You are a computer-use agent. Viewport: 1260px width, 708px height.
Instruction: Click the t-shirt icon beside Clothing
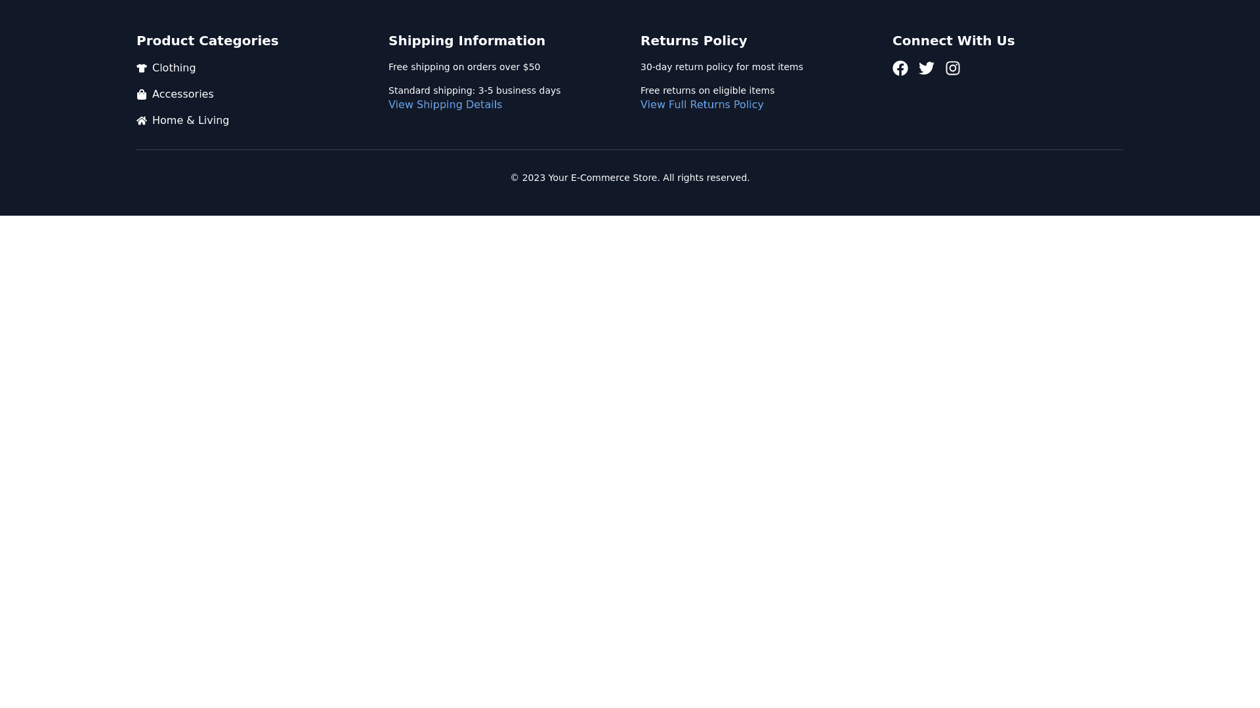coord(142,68)
